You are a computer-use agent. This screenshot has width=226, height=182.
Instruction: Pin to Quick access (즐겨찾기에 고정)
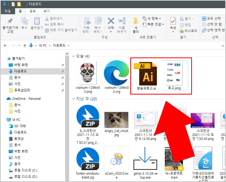coord(10,26)
